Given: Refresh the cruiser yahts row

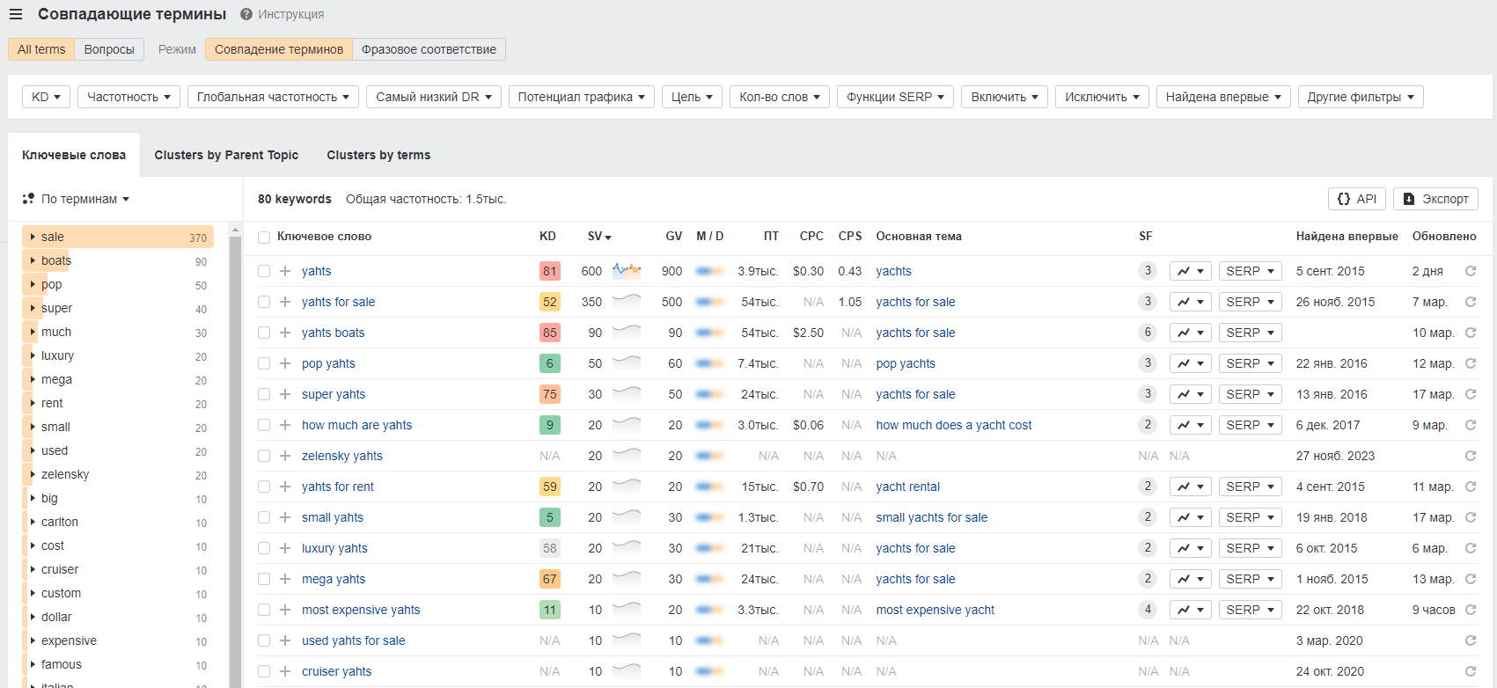Looking at the screenshot, I should click(x=1470, y=671).
